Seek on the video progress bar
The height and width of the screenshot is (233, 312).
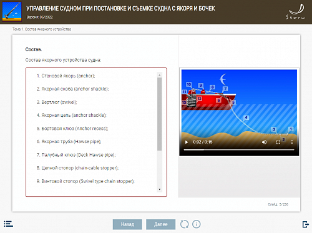pos(239,149)
